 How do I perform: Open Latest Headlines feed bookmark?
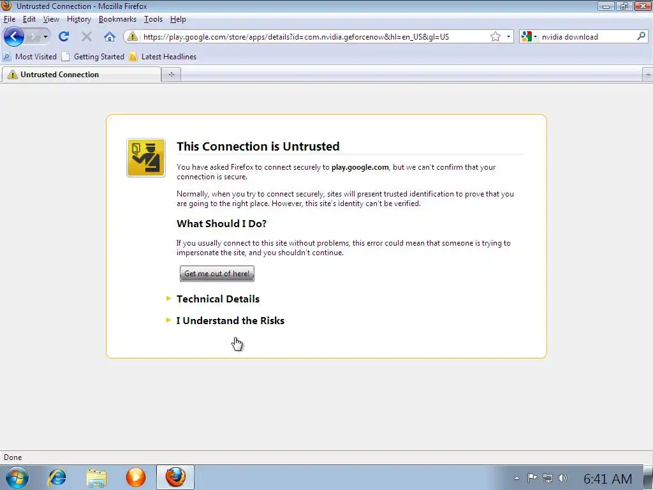(x=163, y=57)
